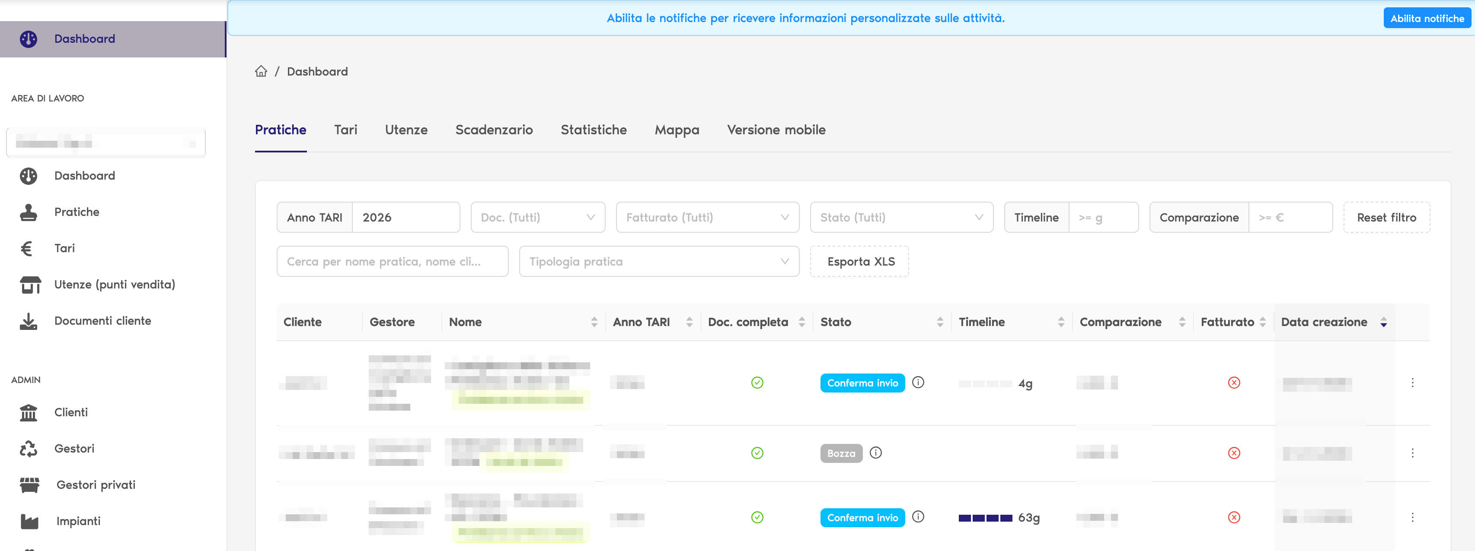Open the blurred workspace selector under Area di lavoro

[x=106, y=142]
